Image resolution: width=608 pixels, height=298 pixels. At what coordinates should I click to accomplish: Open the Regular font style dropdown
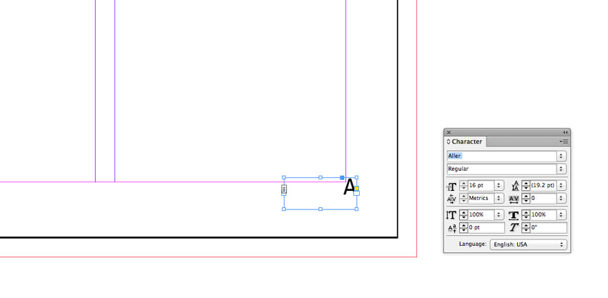[x=562, y=169]
